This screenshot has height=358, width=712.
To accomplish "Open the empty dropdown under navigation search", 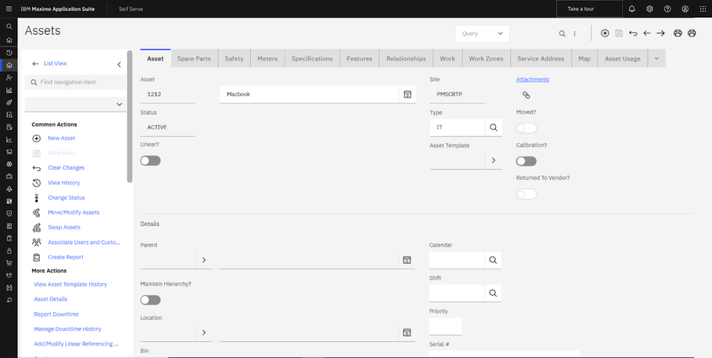I will coord(75,104).
